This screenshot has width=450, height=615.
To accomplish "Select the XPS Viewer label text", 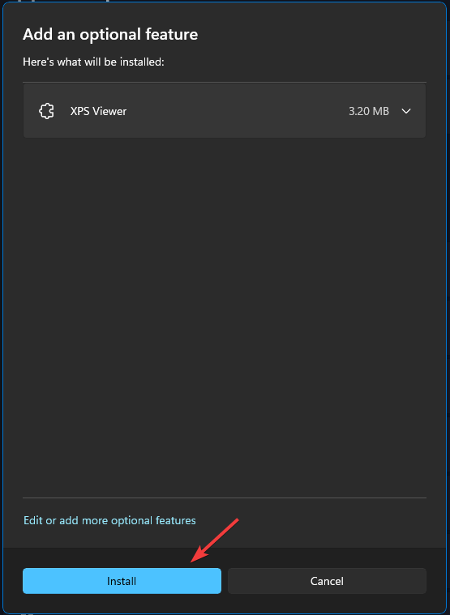I will tap(98, 111).
